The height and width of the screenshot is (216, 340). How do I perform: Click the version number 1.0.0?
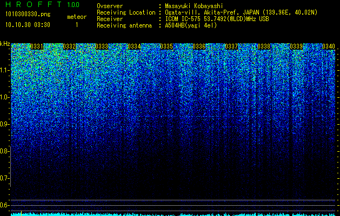74,4
